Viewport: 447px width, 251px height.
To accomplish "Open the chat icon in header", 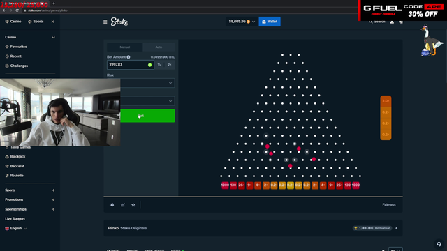I will [401, 22].
